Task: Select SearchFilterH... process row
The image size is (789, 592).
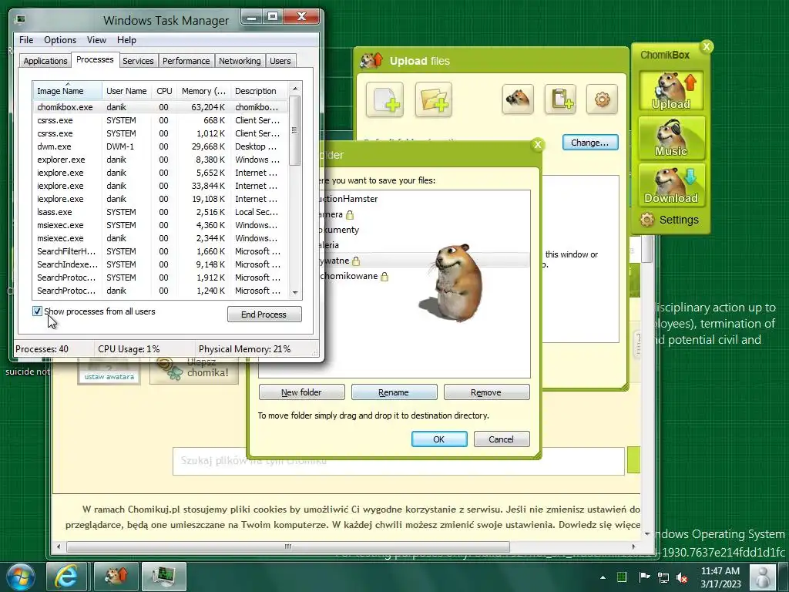Action: click(x=161, y=251)
